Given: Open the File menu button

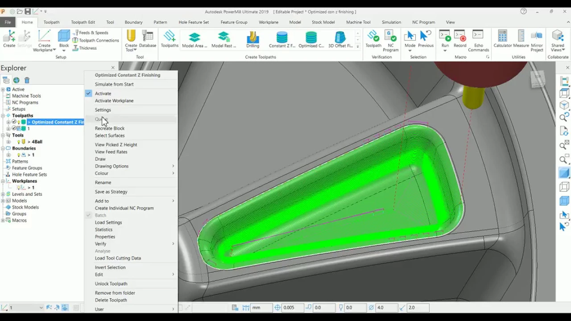Looking at the screenshot, I should coord(8,22).
